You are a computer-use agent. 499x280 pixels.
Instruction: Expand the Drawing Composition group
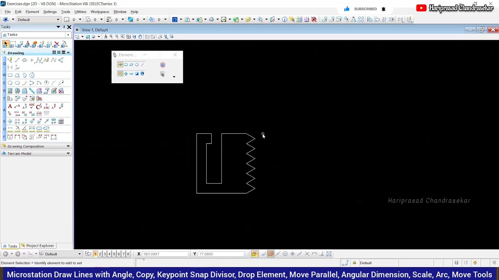click(x=68, y=146)
